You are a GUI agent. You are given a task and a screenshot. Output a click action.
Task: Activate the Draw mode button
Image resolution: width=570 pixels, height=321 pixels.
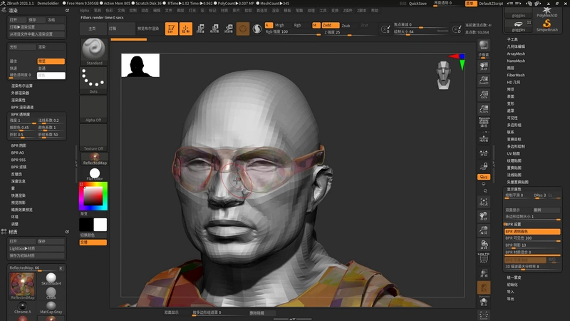pyautogui.click(x=186, y=29)
